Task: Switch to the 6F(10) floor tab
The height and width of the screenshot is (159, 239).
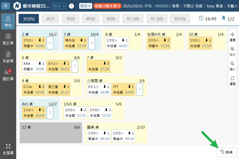Action: pyautogui.click(x=180, y=19)
